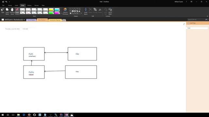Select the red pen in the bottom row
The width and height of the screenshot is (209, 117).
coord(28,13)
